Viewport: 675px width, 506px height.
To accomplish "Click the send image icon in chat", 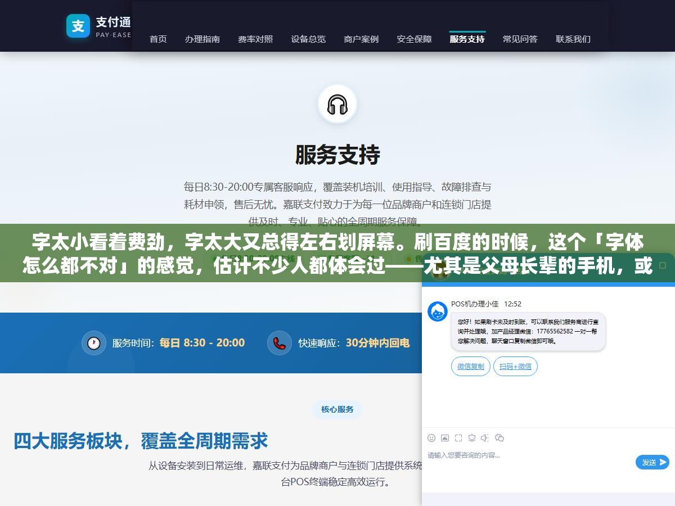I will point(445,438).
